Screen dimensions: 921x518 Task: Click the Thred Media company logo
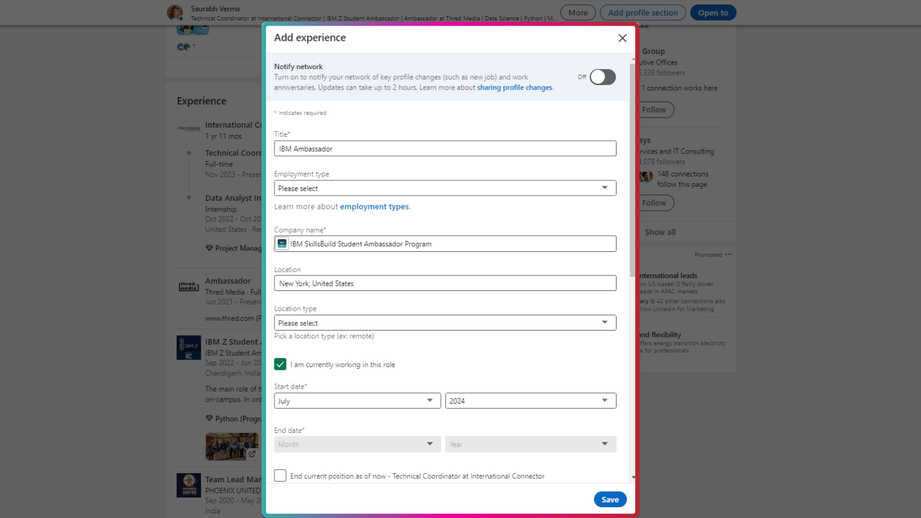pyautogui.click(x=189, y=286)
